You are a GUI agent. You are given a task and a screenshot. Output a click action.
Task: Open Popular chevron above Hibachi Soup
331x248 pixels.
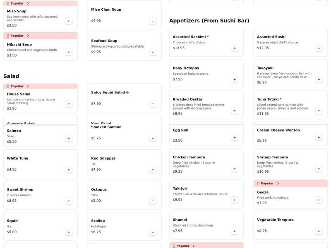tap(28, 36)
